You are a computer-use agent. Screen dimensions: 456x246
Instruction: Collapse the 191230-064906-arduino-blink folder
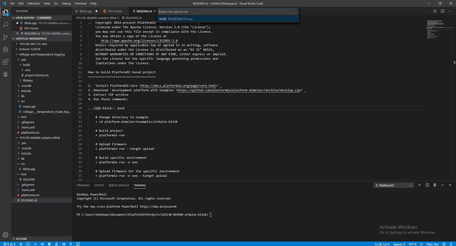click(40, 138)
